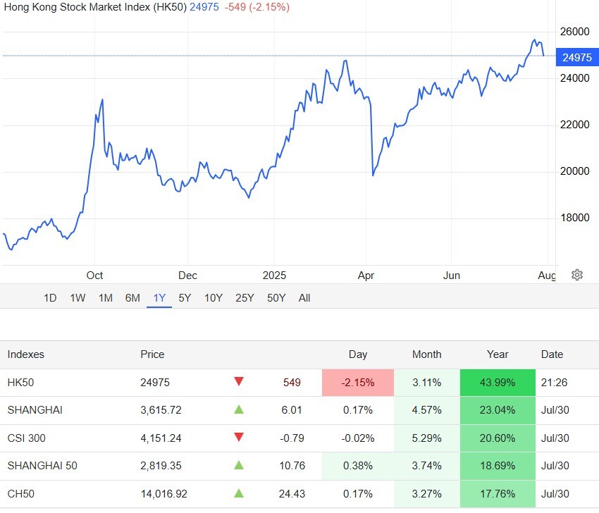599x513 pixels.
Task: Show the 5Y chart range
Action: 185,298
